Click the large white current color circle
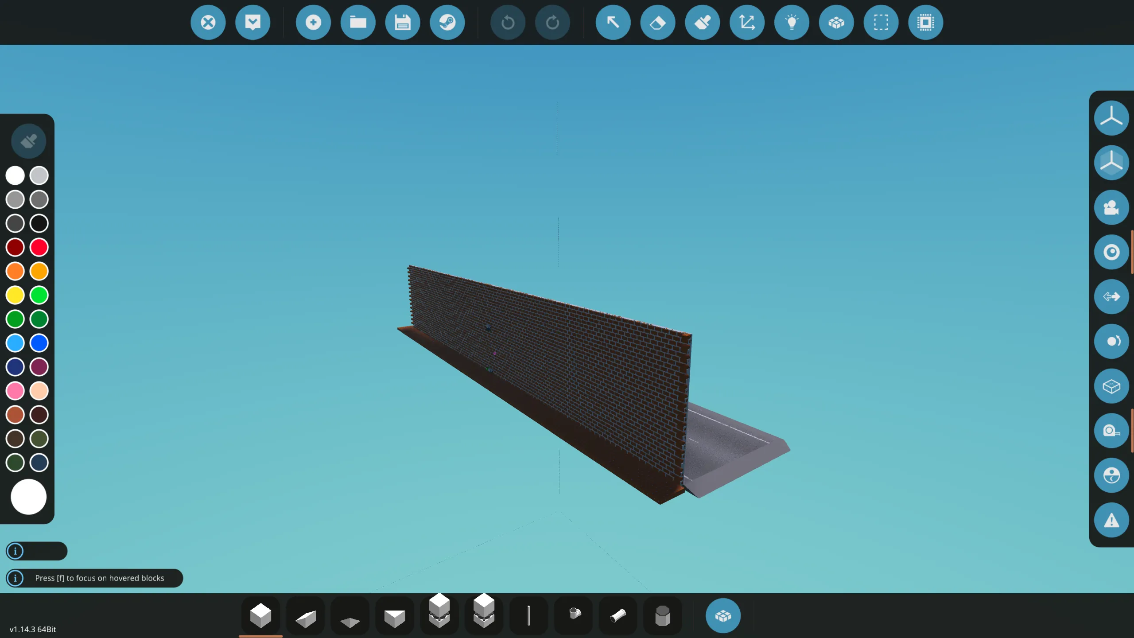Image resolution: width=1134 pixels, height=638 pixels. click(x=28, y=497)
